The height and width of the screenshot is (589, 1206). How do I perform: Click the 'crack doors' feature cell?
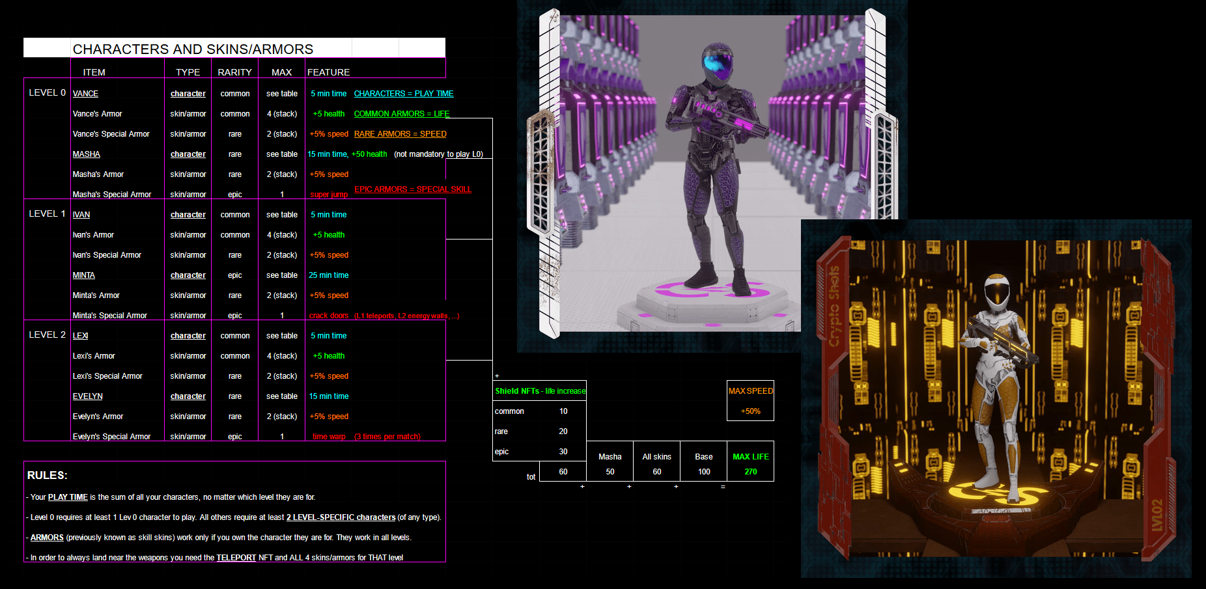(x=329, y=316)
